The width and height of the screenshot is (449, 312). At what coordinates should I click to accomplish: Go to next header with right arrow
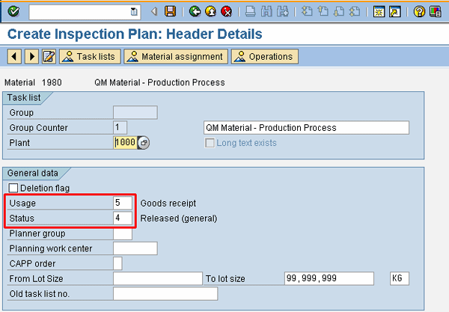pos(31,57)
